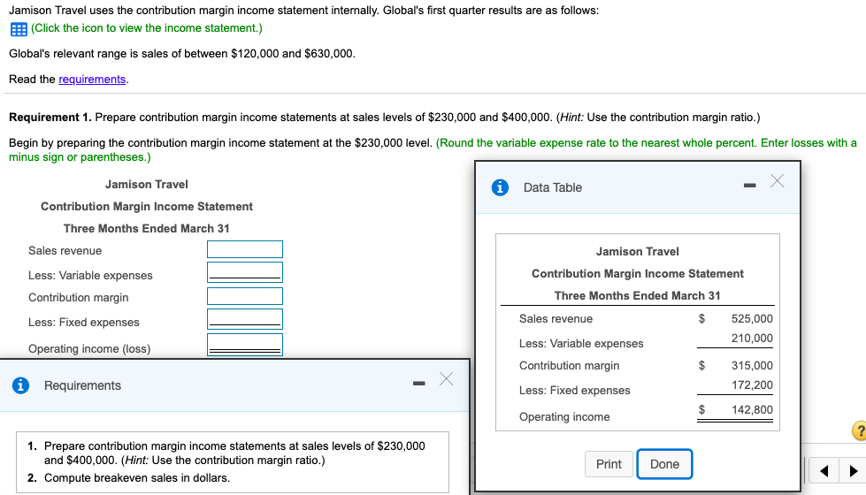This screenshot has height=495, width=866.
Task: Click the Sales revenue input field
Action: tap(245, 249)
